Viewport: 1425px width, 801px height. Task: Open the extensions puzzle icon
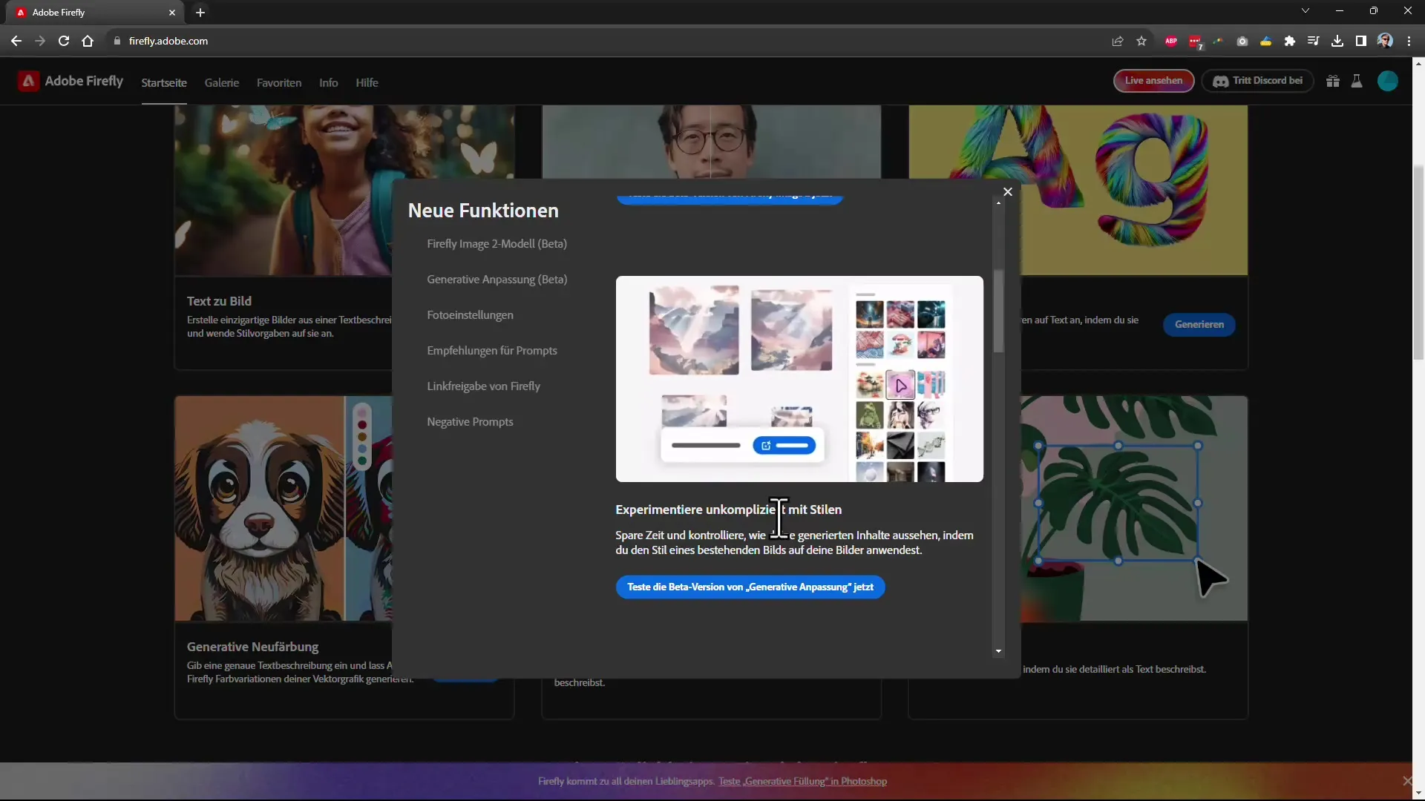coord(1290,41)
